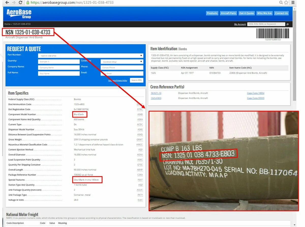
Task: Click the ASKA code link
Action: coord(140,119)
